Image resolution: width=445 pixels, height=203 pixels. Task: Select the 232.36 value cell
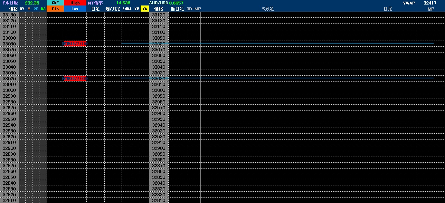click(32, 3)
